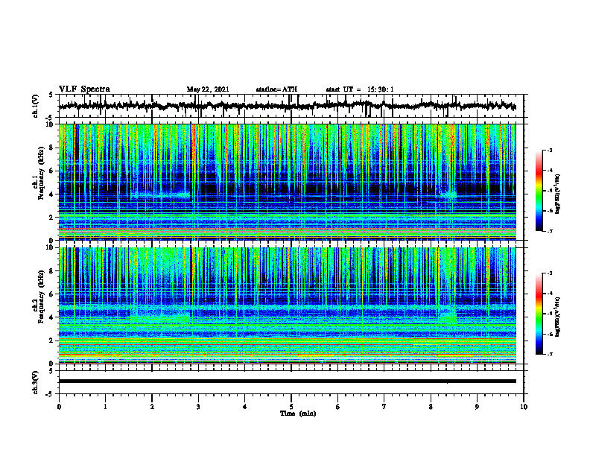Image resolution: width=590 pixels, height=456 pixels.
Task: Click the time axis tick label "2"
Action: pos(152,407)
